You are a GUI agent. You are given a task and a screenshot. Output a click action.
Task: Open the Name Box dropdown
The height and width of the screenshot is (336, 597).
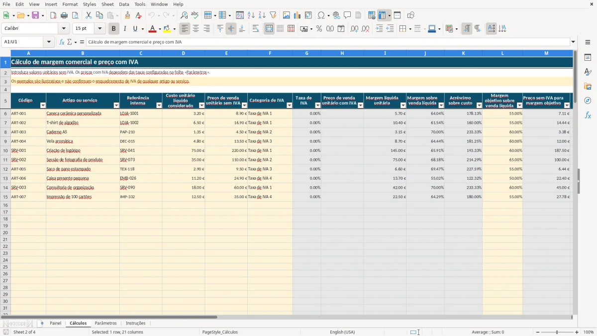click(x=49, y=42)
